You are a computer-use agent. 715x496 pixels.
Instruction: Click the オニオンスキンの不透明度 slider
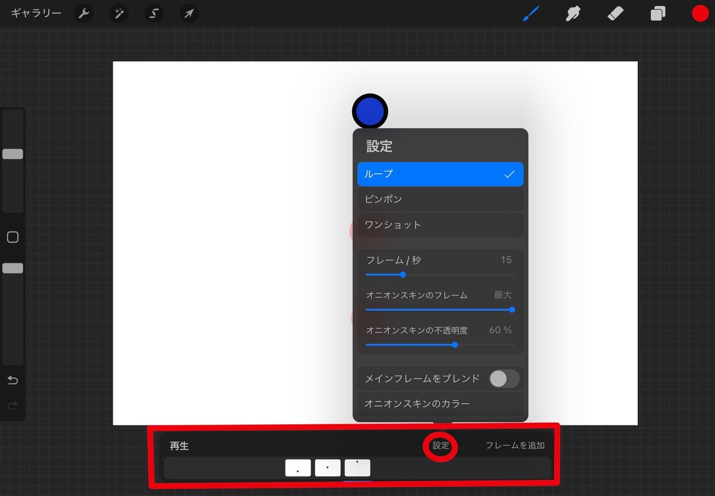(x=440, y=344)
